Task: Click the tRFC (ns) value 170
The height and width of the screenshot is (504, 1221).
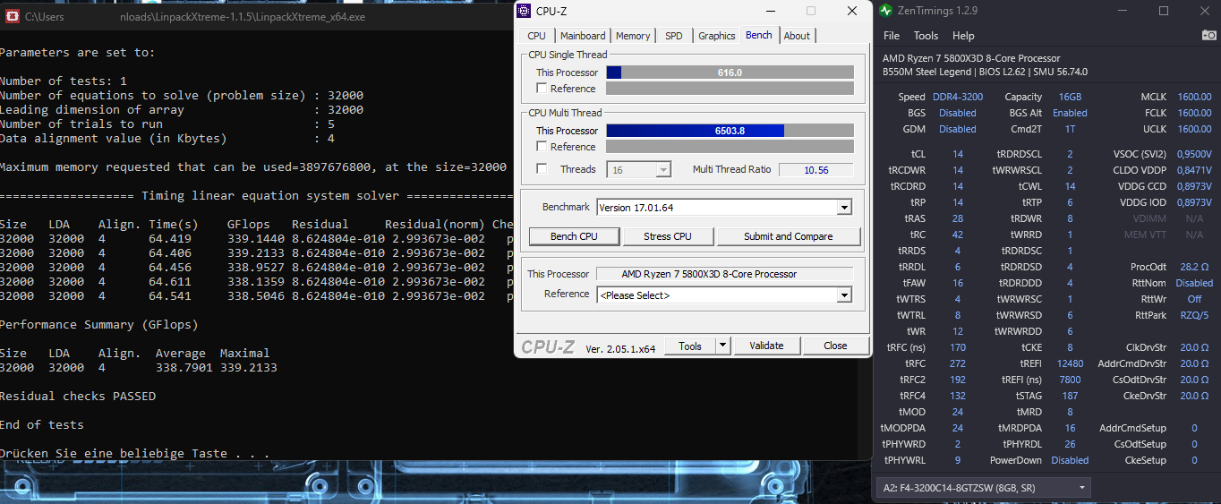Action: (x=958, y=347)
